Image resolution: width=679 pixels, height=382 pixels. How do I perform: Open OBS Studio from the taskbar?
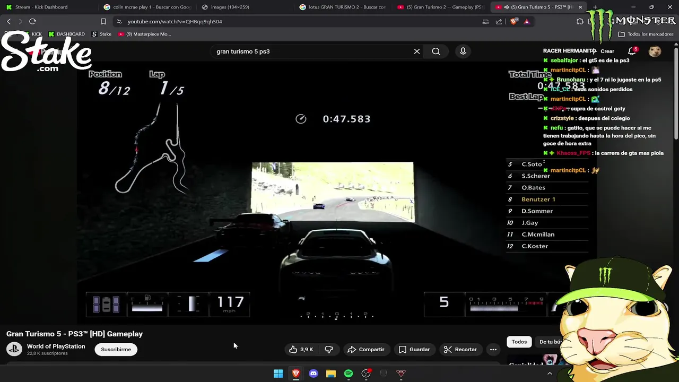pyautogui.click(x=366, y=374)
